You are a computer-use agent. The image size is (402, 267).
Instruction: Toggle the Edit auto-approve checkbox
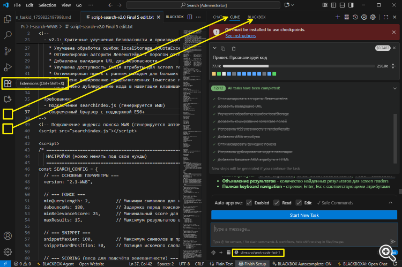click(x=299, y=203)
